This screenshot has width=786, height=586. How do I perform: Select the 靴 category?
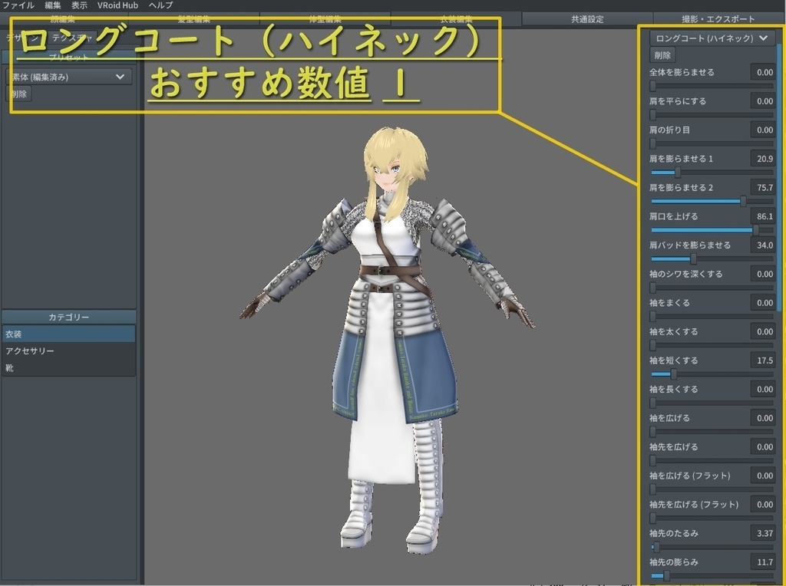tap(69, 368)
